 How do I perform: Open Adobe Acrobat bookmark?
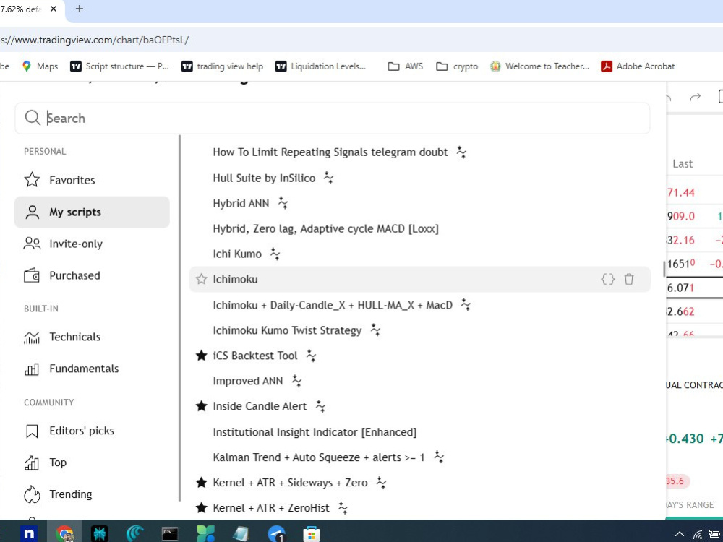(638, 66)
